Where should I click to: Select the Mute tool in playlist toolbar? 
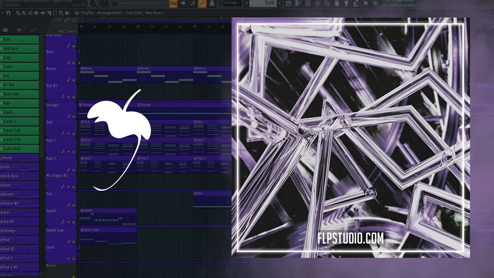tap(36, 13)
